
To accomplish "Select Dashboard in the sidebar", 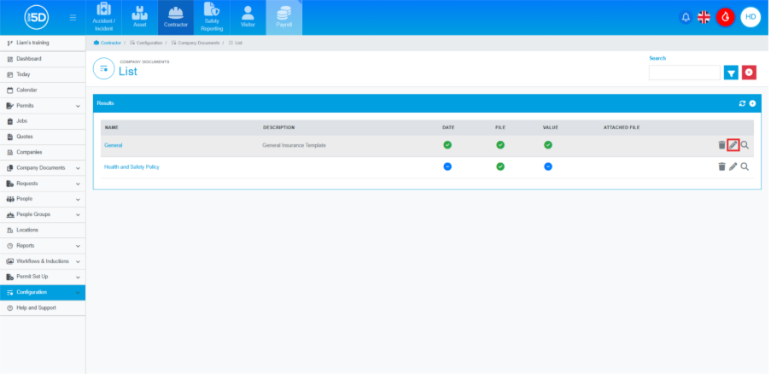I will [x=29, y=59].
